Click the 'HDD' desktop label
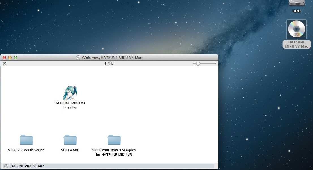Viewport: 313px width, 170px height. pyautogui.click(x=296, y=11)
